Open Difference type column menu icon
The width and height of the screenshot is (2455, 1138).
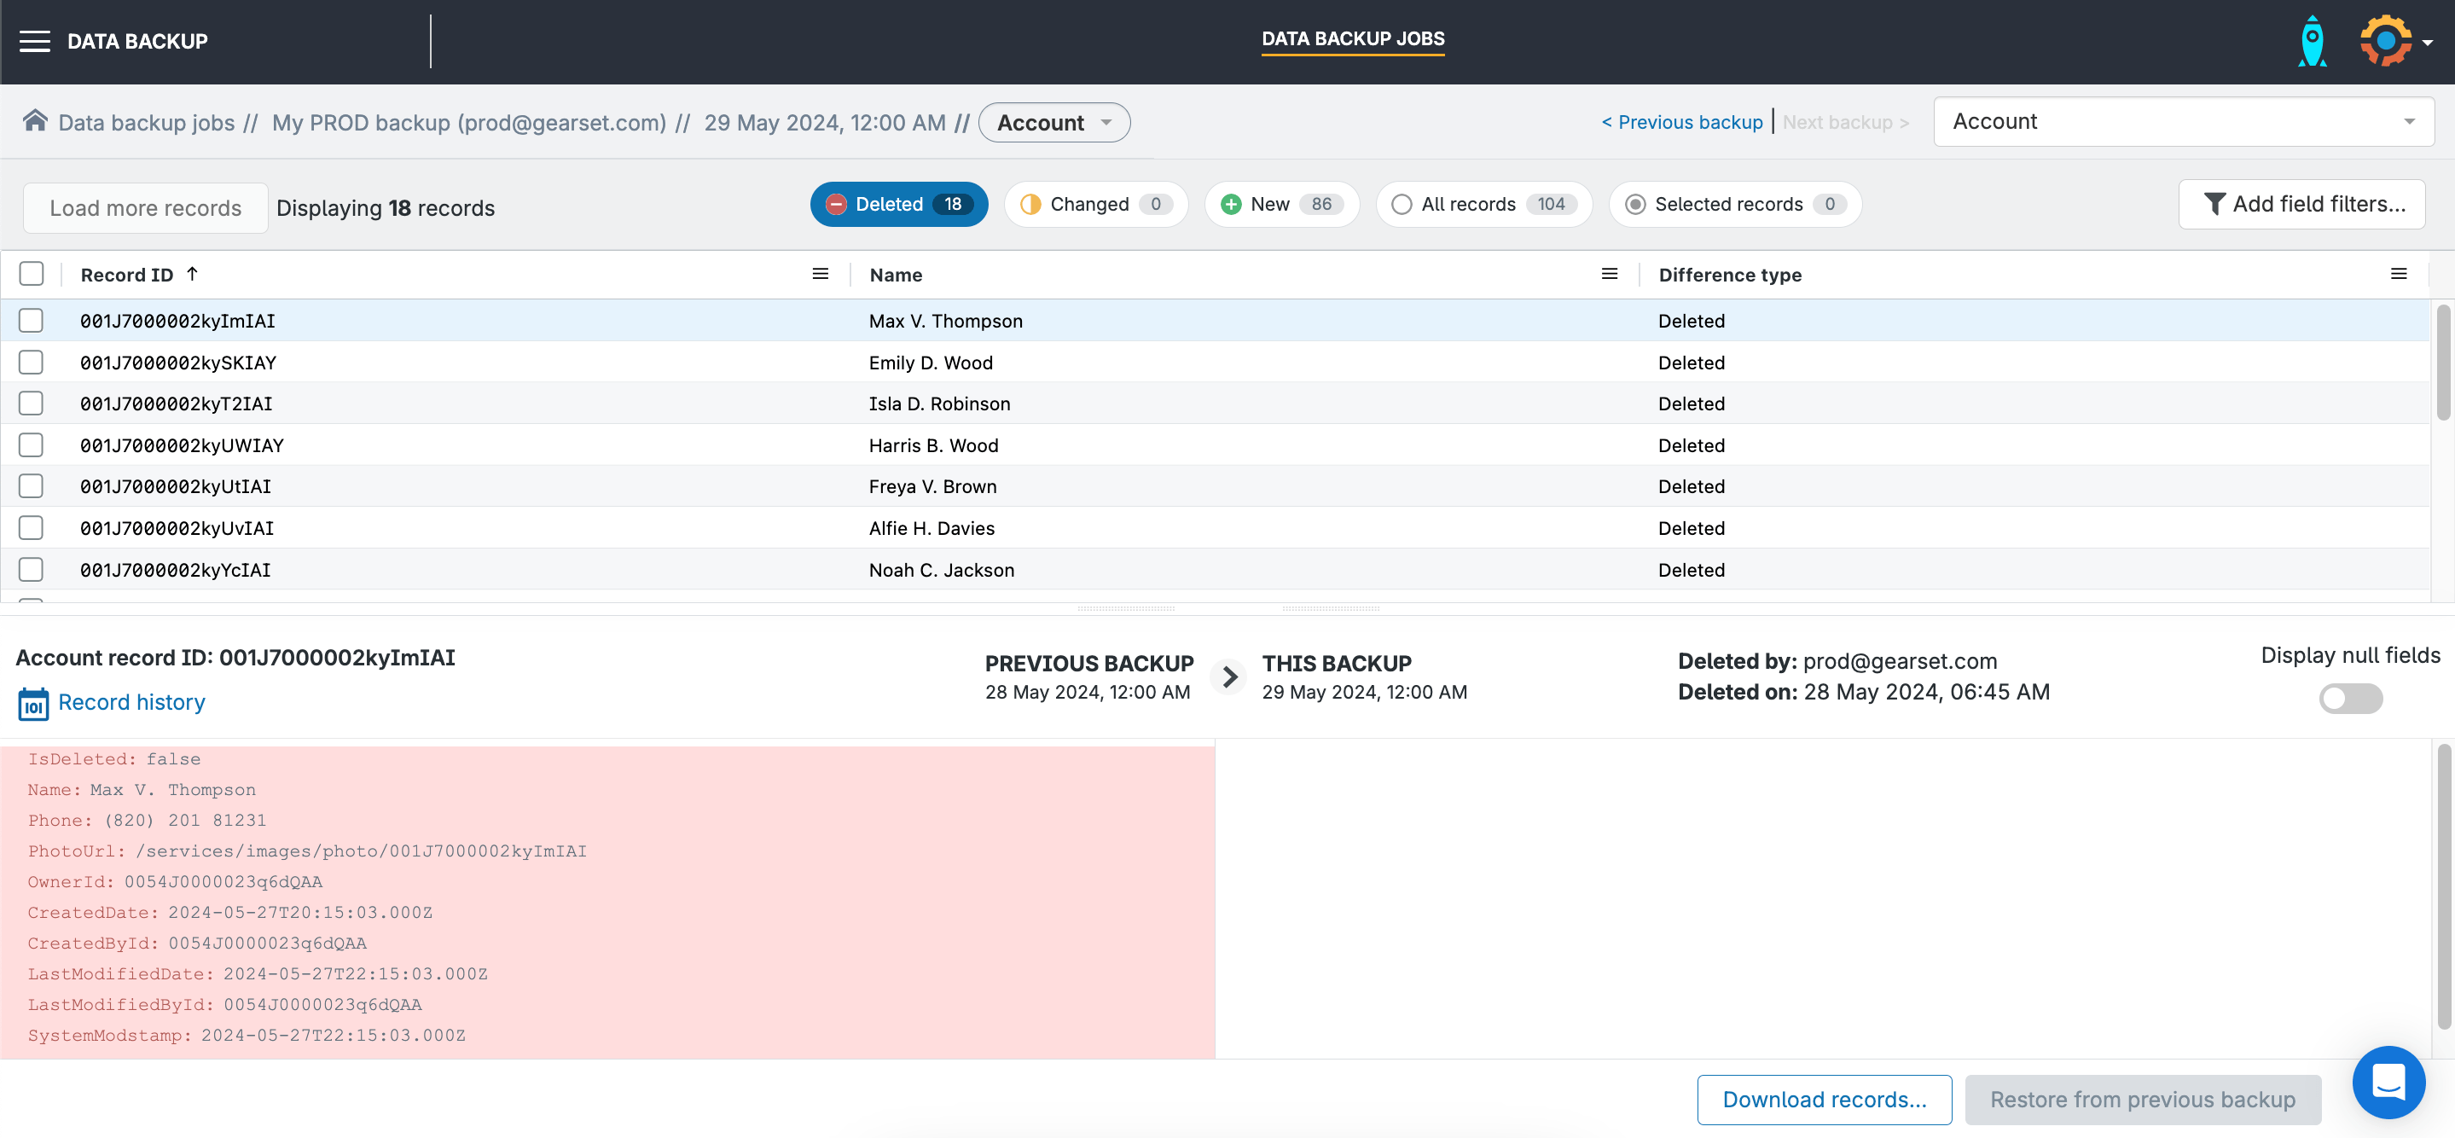2399,275
